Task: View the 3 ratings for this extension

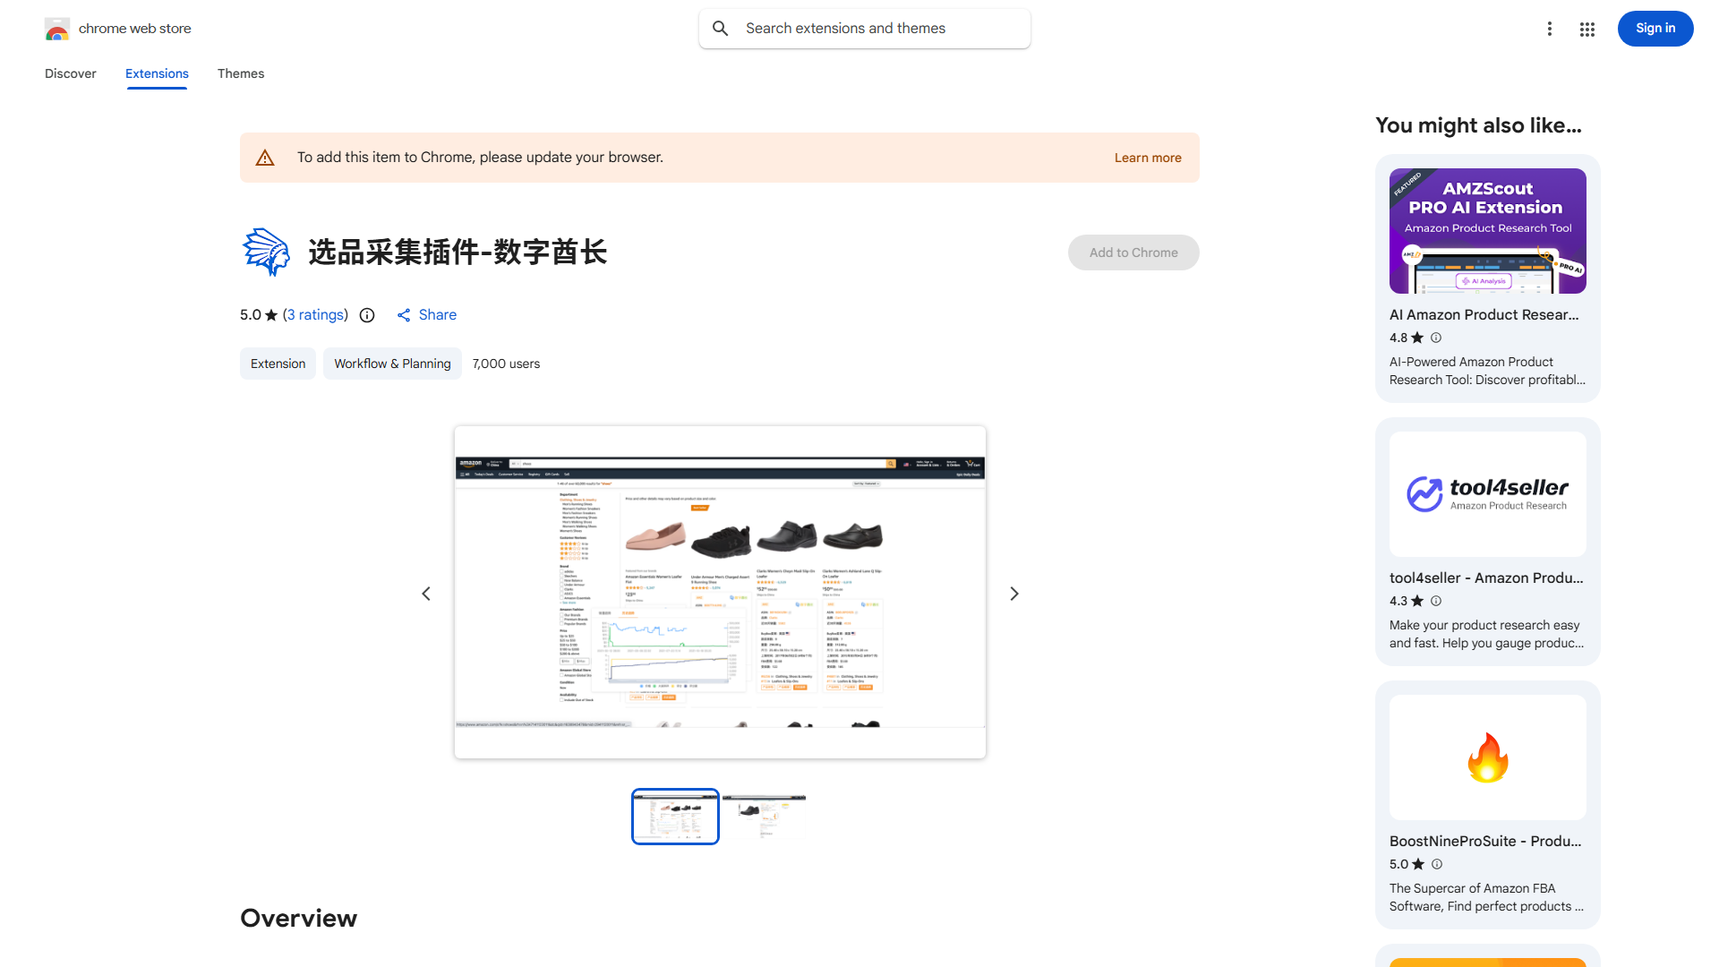Action: [x=315, y=314]
